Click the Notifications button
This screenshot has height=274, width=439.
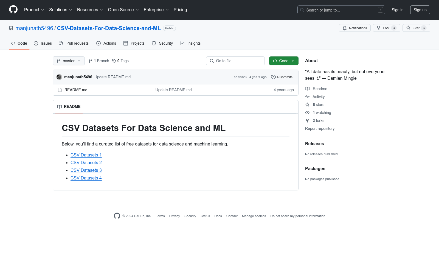pos(355,28)
